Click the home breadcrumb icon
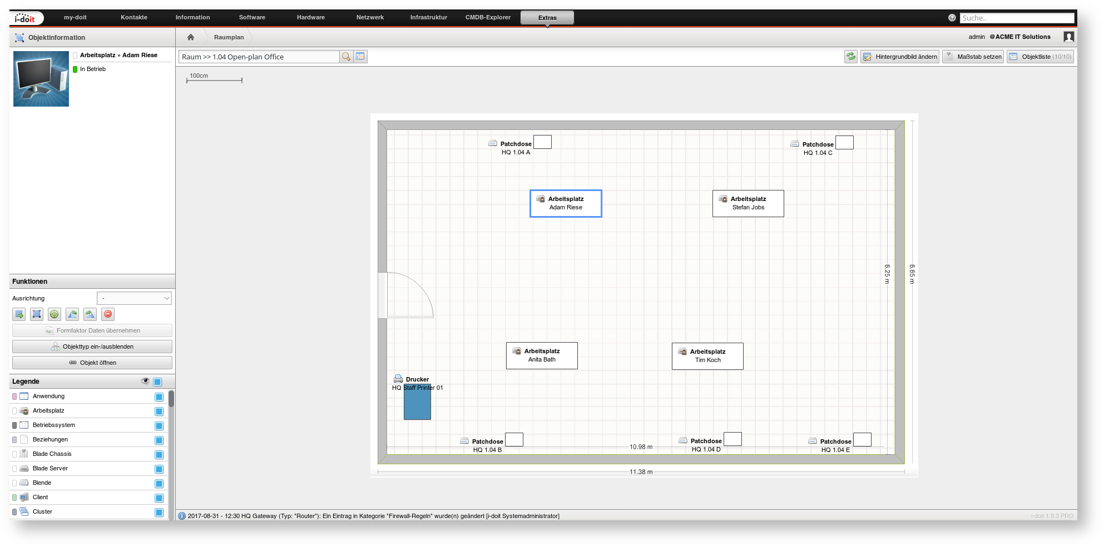 point(191,37)
